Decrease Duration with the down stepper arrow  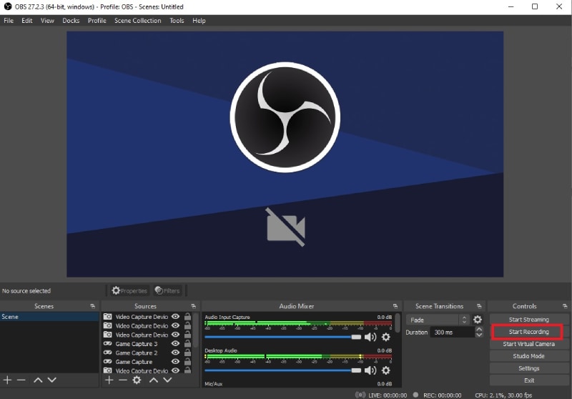[479, 335]
